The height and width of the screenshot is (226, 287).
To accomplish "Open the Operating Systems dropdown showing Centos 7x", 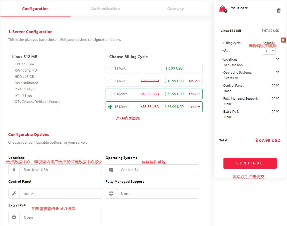I will tap(152, 170).
